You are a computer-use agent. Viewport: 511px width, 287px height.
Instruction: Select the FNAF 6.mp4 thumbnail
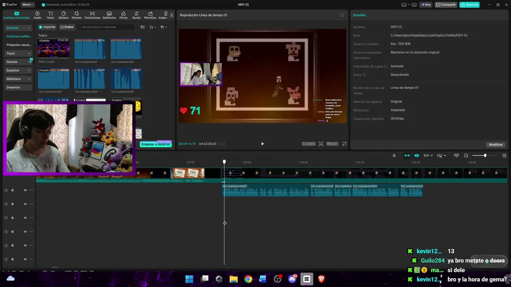click(54, 48)
